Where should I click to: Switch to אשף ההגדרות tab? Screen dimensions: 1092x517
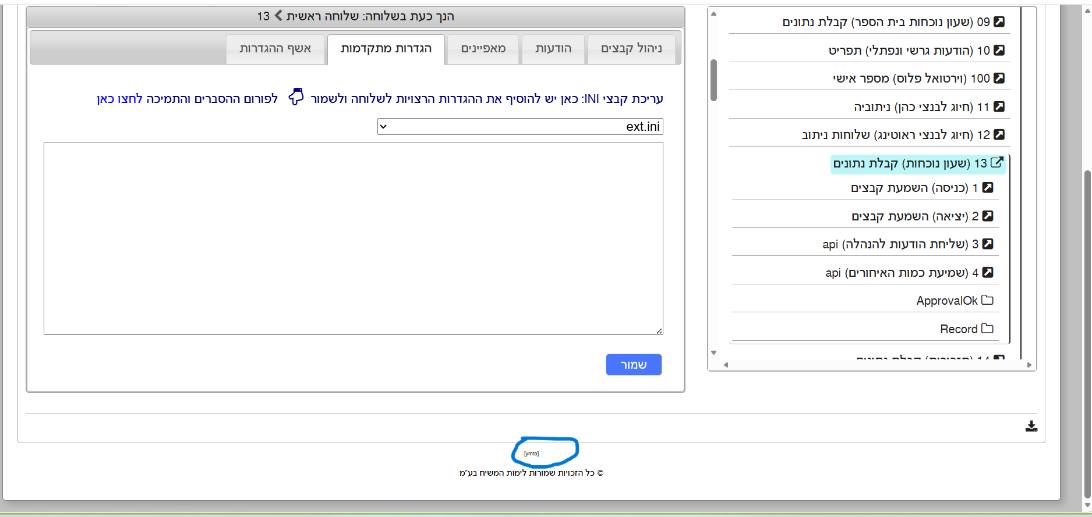coord(275,48)
